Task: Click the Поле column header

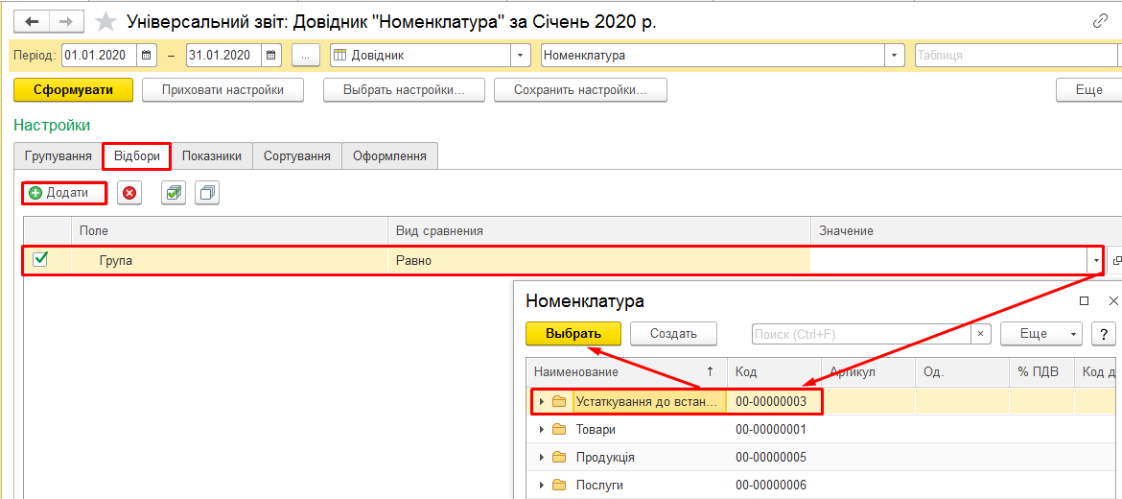Action: tap(230, 231)
